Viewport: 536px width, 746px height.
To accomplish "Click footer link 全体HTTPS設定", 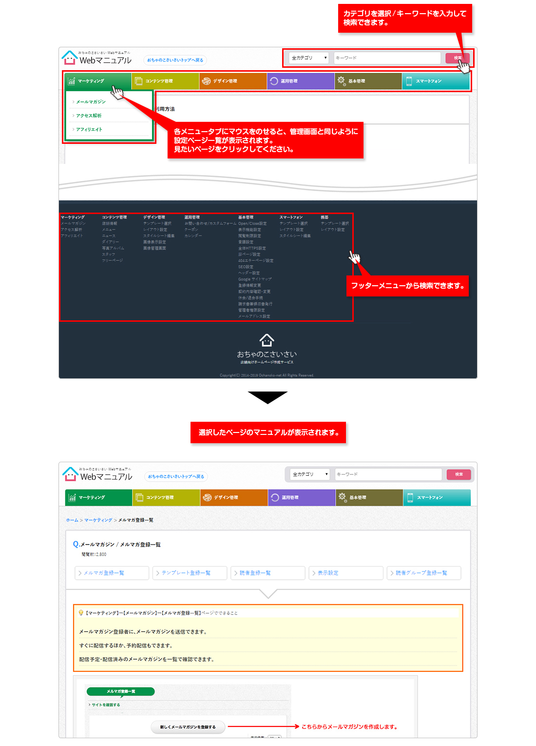I will [252, 248].
